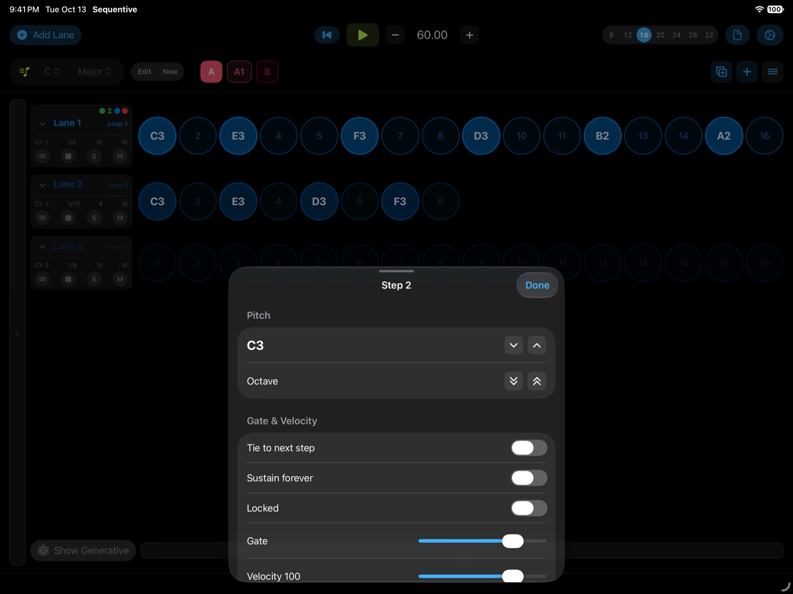The width and height of the screenshot is (793, 594).
Task: Mute Lane 1 with M button
Action: (120, 156)
